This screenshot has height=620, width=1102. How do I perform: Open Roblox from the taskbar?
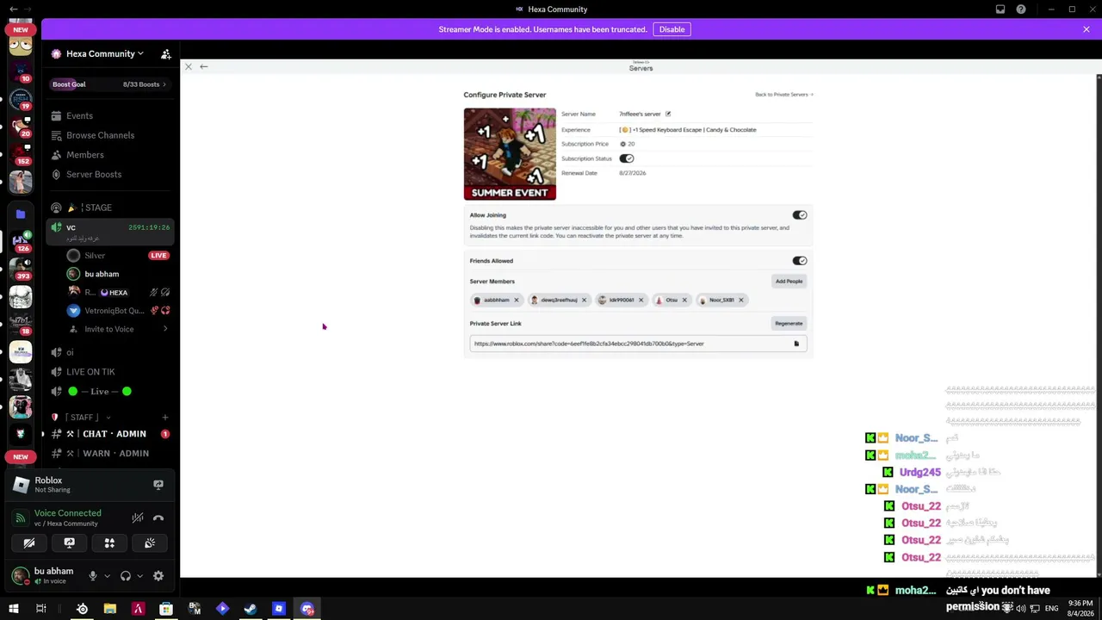pos(278,609)
